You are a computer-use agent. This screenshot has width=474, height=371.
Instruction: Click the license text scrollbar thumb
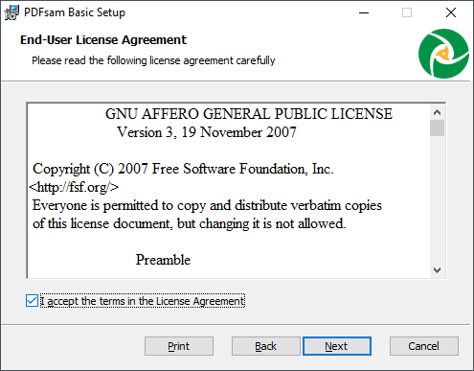[x=437, y=128]
